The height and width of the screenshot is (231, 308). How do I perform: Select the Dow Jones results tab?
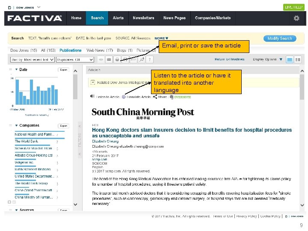(x=24, y=50)
